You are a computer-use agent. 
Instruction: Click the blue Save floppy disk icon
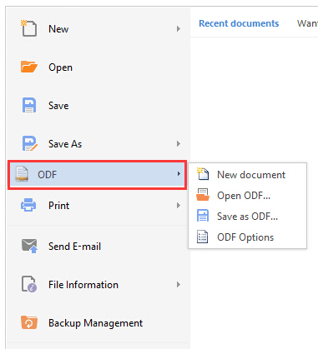pyautogui.click(x=29, y=105)
